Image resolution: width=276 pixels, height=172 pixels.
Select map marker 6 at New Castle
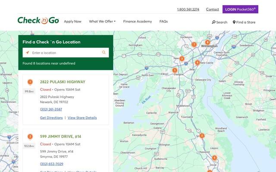[198, 63]
